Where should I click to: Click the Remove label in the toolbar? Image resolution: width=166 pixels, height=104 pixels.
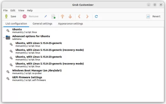(x=33, y=16)
